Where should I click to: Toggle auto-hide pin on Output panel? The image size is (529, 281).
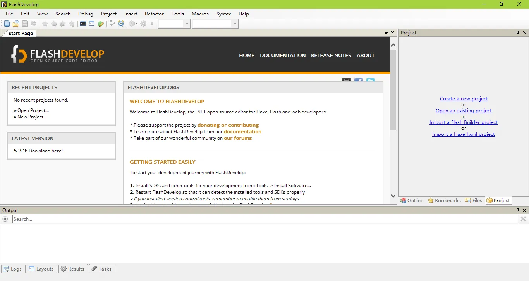pyautogui.click(x=518, y=210)
